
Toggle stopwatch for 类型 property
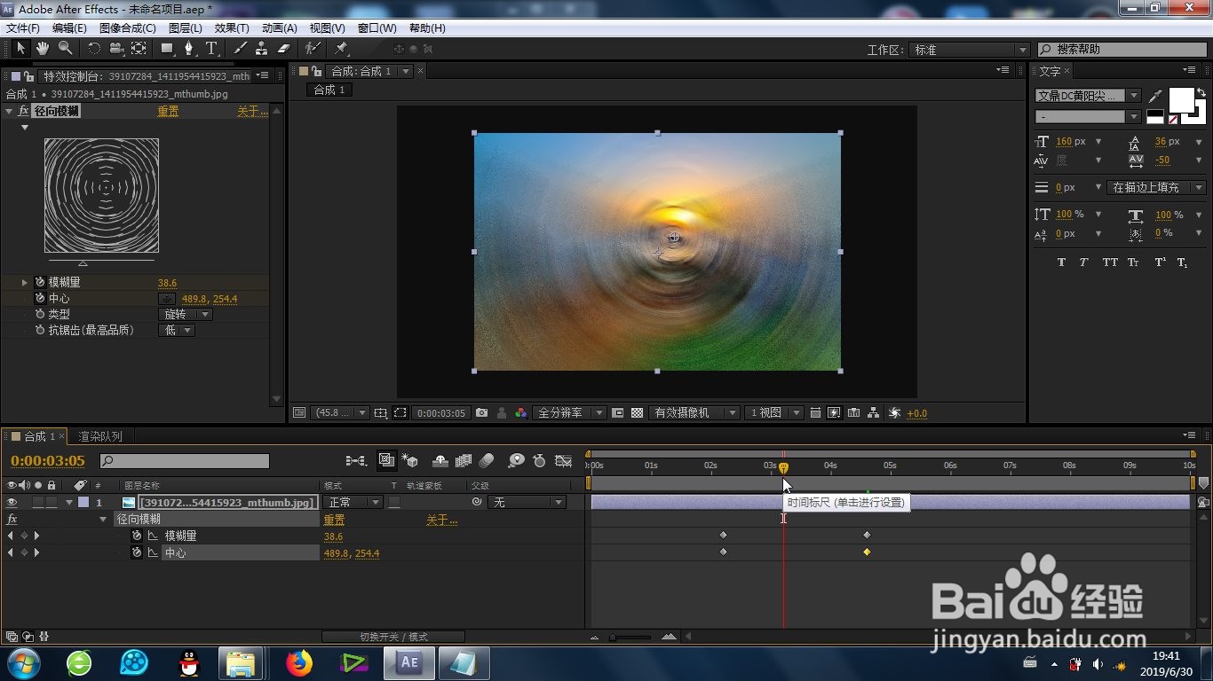40,315
